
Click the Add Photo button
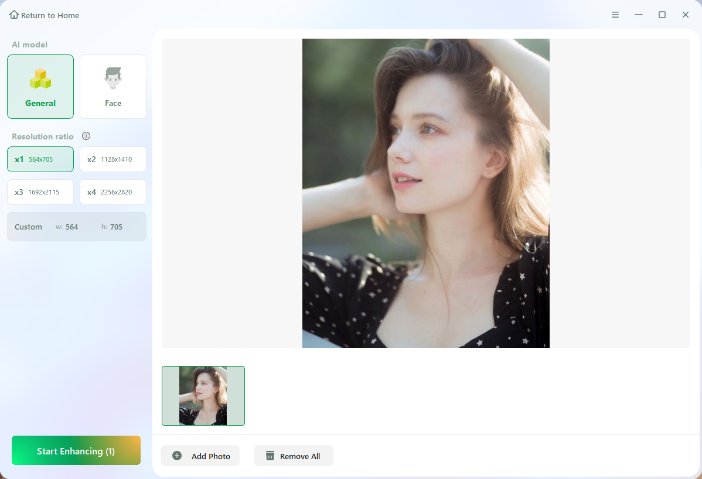click(200, 456)
